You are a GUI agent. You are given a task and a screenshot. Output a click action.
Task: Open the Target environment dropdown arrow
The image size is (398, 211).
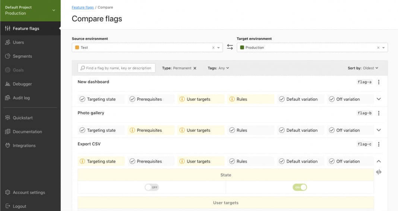tap(383, 48)
